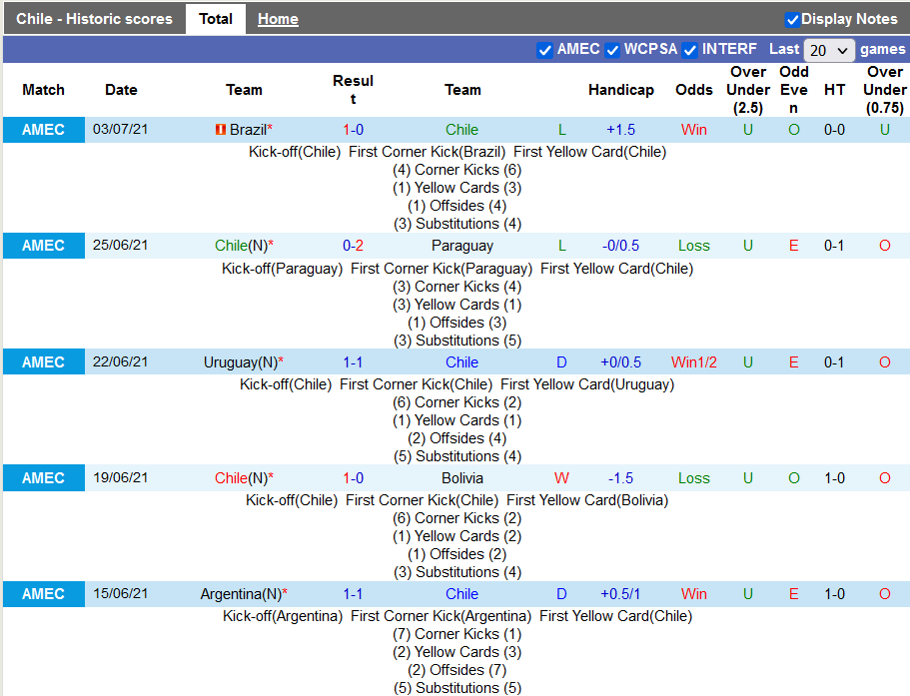910x696 pixels.
Task: Open the Last 20 games dropdown
Action: point(829,50)
